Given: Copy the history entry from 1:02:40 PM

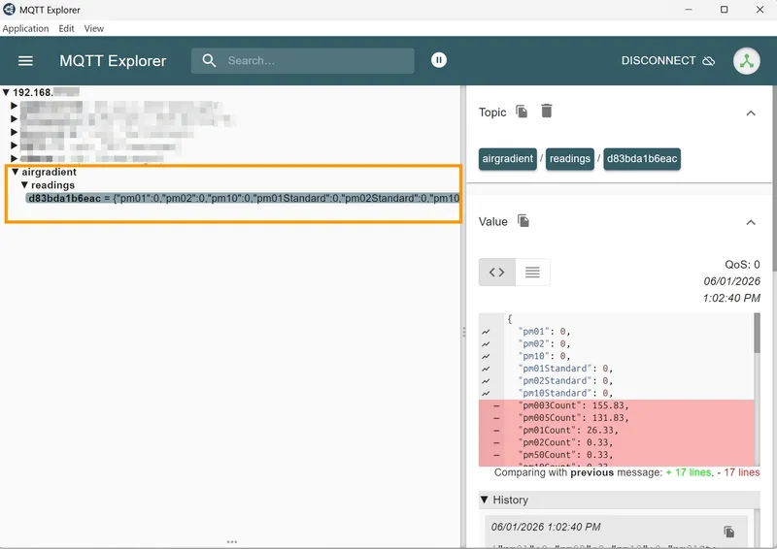Looking at the screenshot, I should (x=728, y=532).
